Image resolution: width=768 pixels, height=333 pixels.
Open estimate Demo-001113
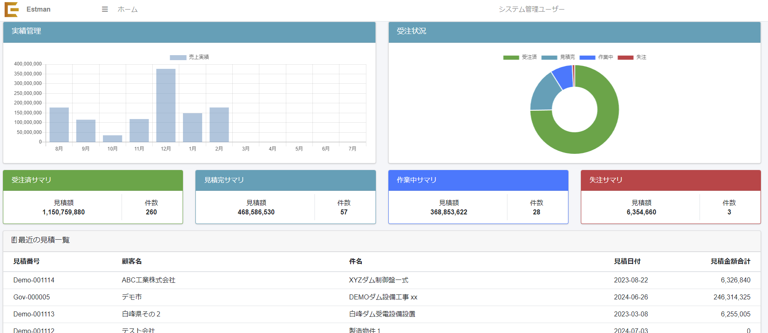[x=34, y=314]
